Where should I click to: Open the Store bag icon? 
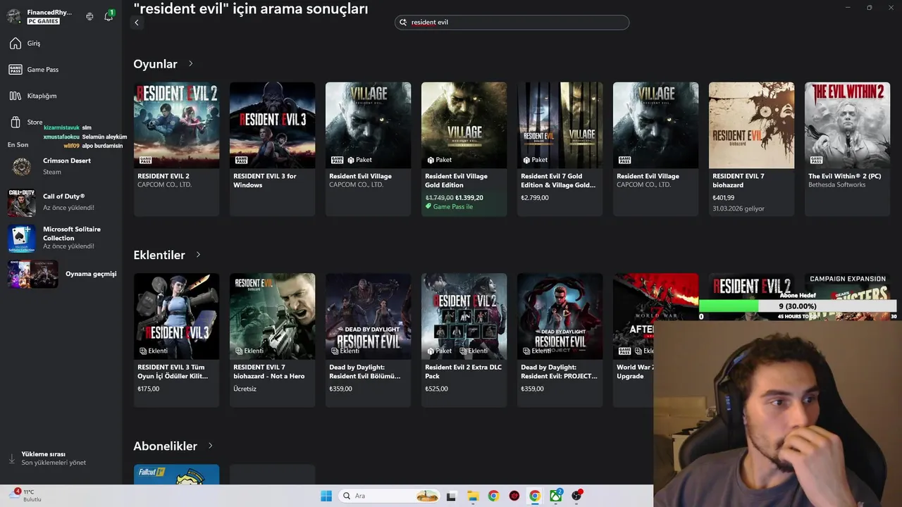click(x=16, y=123)
